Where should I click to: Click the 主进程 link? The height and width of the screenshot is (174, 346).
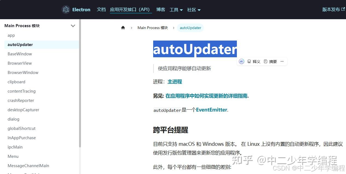(x=175, y=81)
